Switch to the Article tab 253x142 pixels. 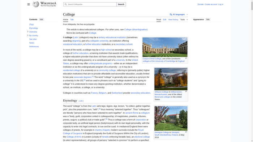click(65, 20)
